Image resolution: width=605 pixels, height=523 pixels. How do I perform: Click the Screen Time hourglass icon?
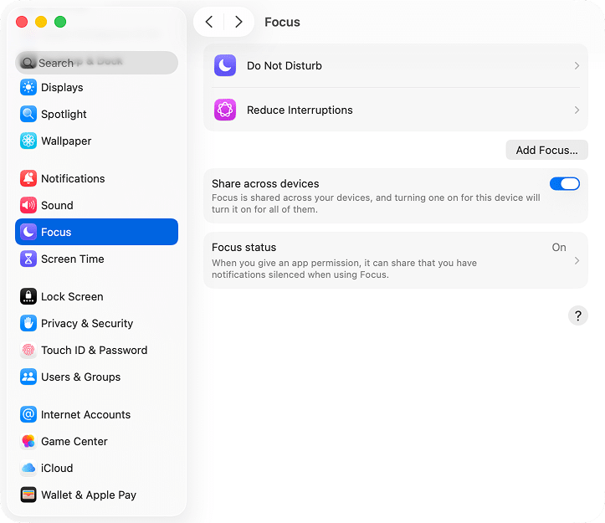click(28, 259)
